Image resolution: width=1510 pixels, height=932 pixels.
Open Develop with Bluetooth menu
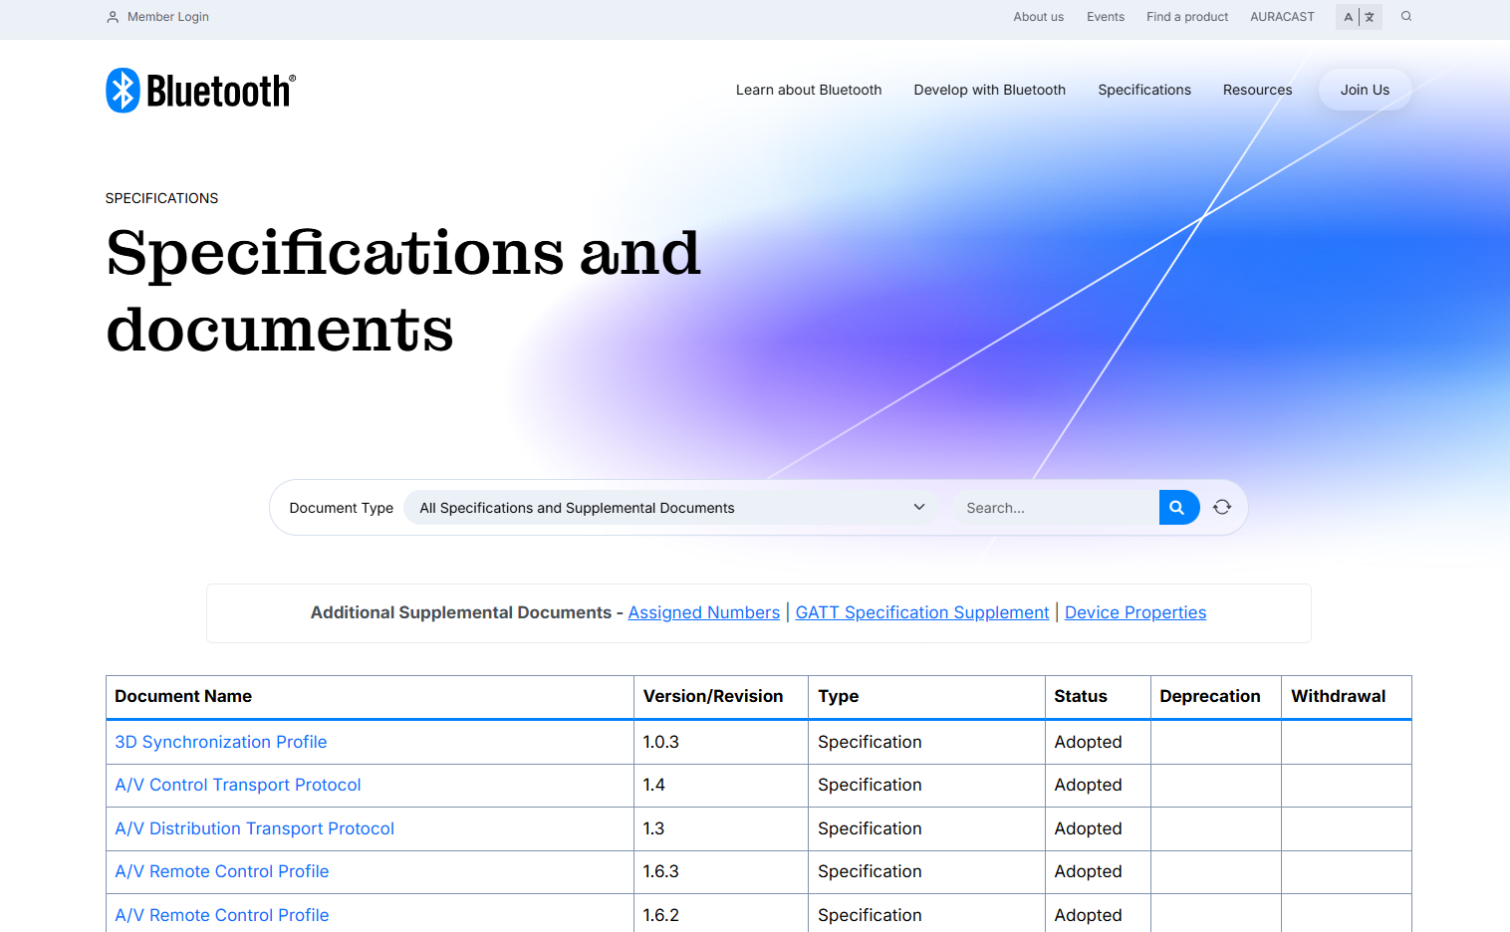tap(990, 90)
